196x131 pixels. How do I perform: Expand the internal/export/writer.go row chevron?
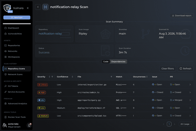(x=190, y=85)
